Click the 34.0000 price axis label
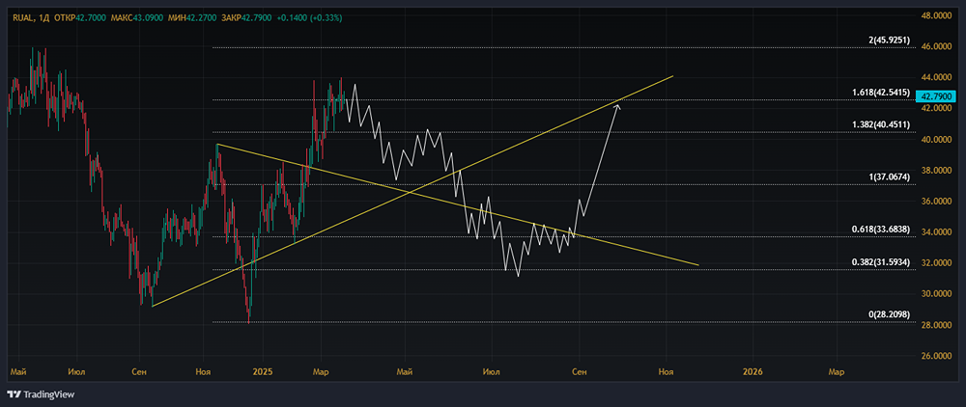Screen dimensions: 966x407 (935, 232)
